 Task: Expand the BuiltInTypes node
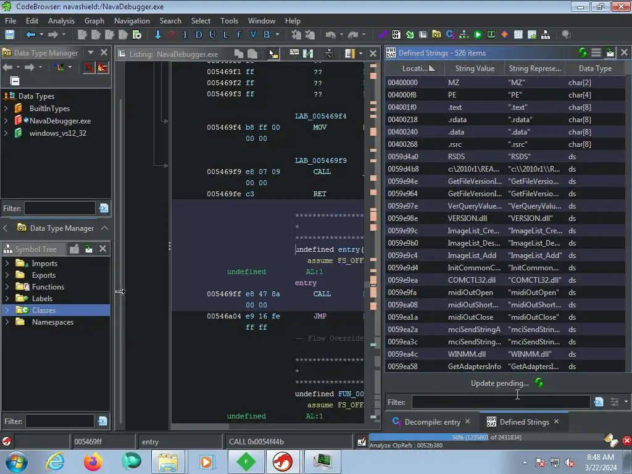[6, 109]
